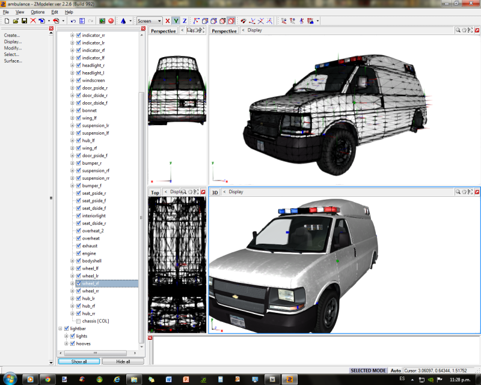The width and height of the screenshot is (481, 385).
Task: Uncheck the windscreen visibility checkbox
Action: (78, 81)
